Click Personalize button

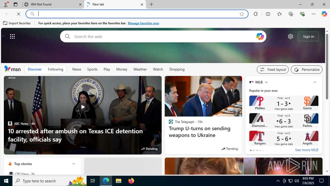[307, 69]
